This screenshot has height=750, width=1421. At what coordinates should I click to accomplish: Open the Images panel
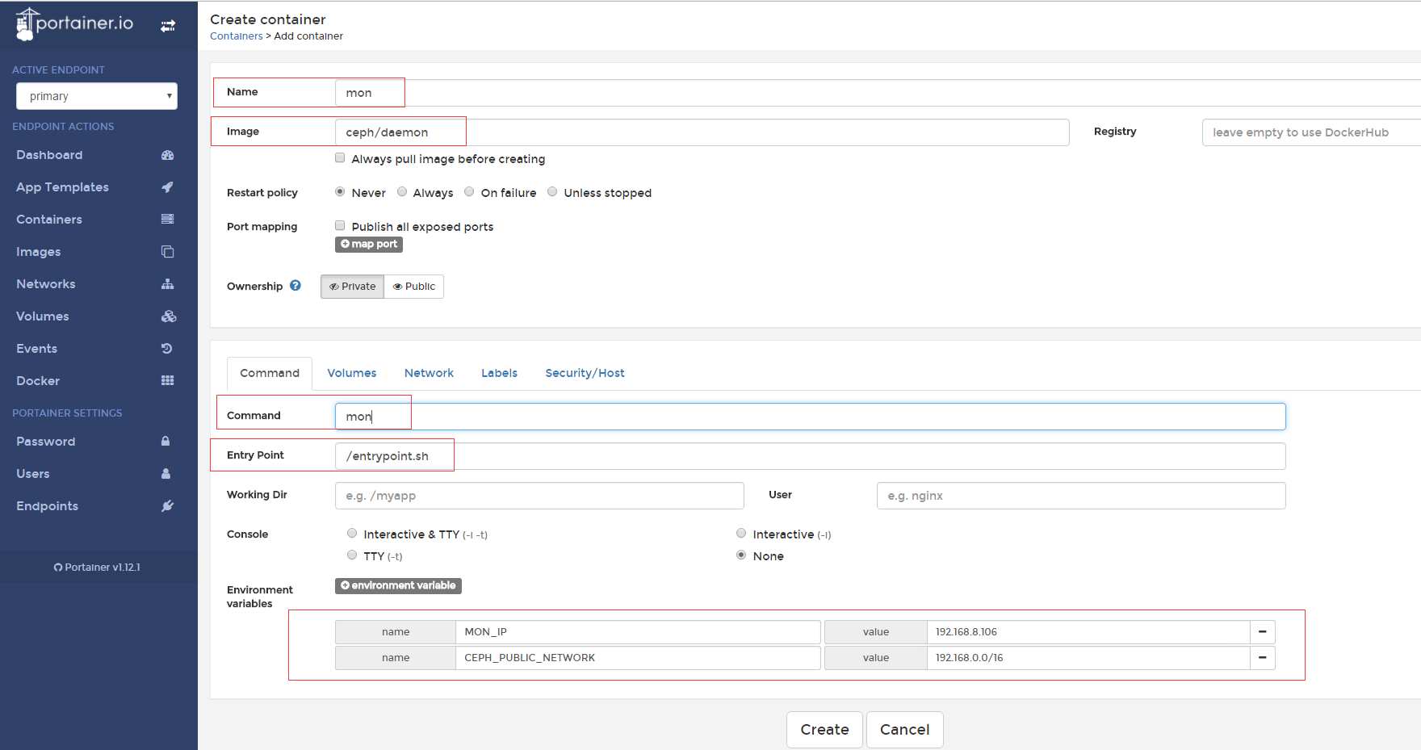click(x=38, y=251)
